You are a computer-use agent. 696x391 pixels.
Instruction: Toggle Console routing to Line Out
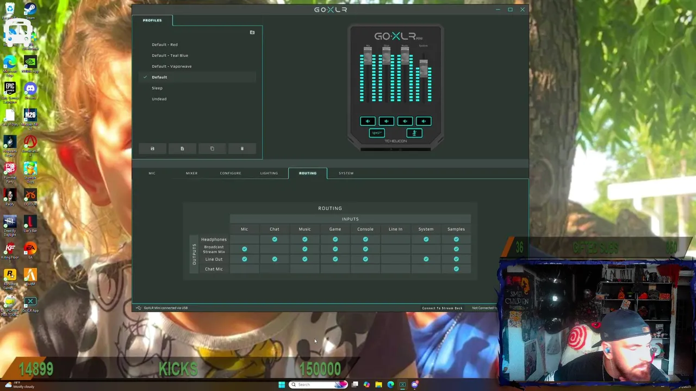click(x=365, y=259)
